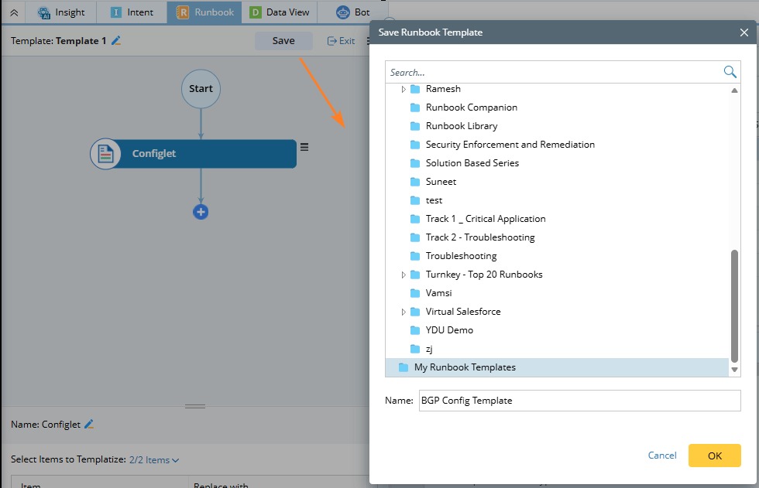Image resolution: width=759 pixels, height=488 pixels.
Task: Expand Turnkey - Top 20 Runbooks folder
Action: (x=404, y=275)
